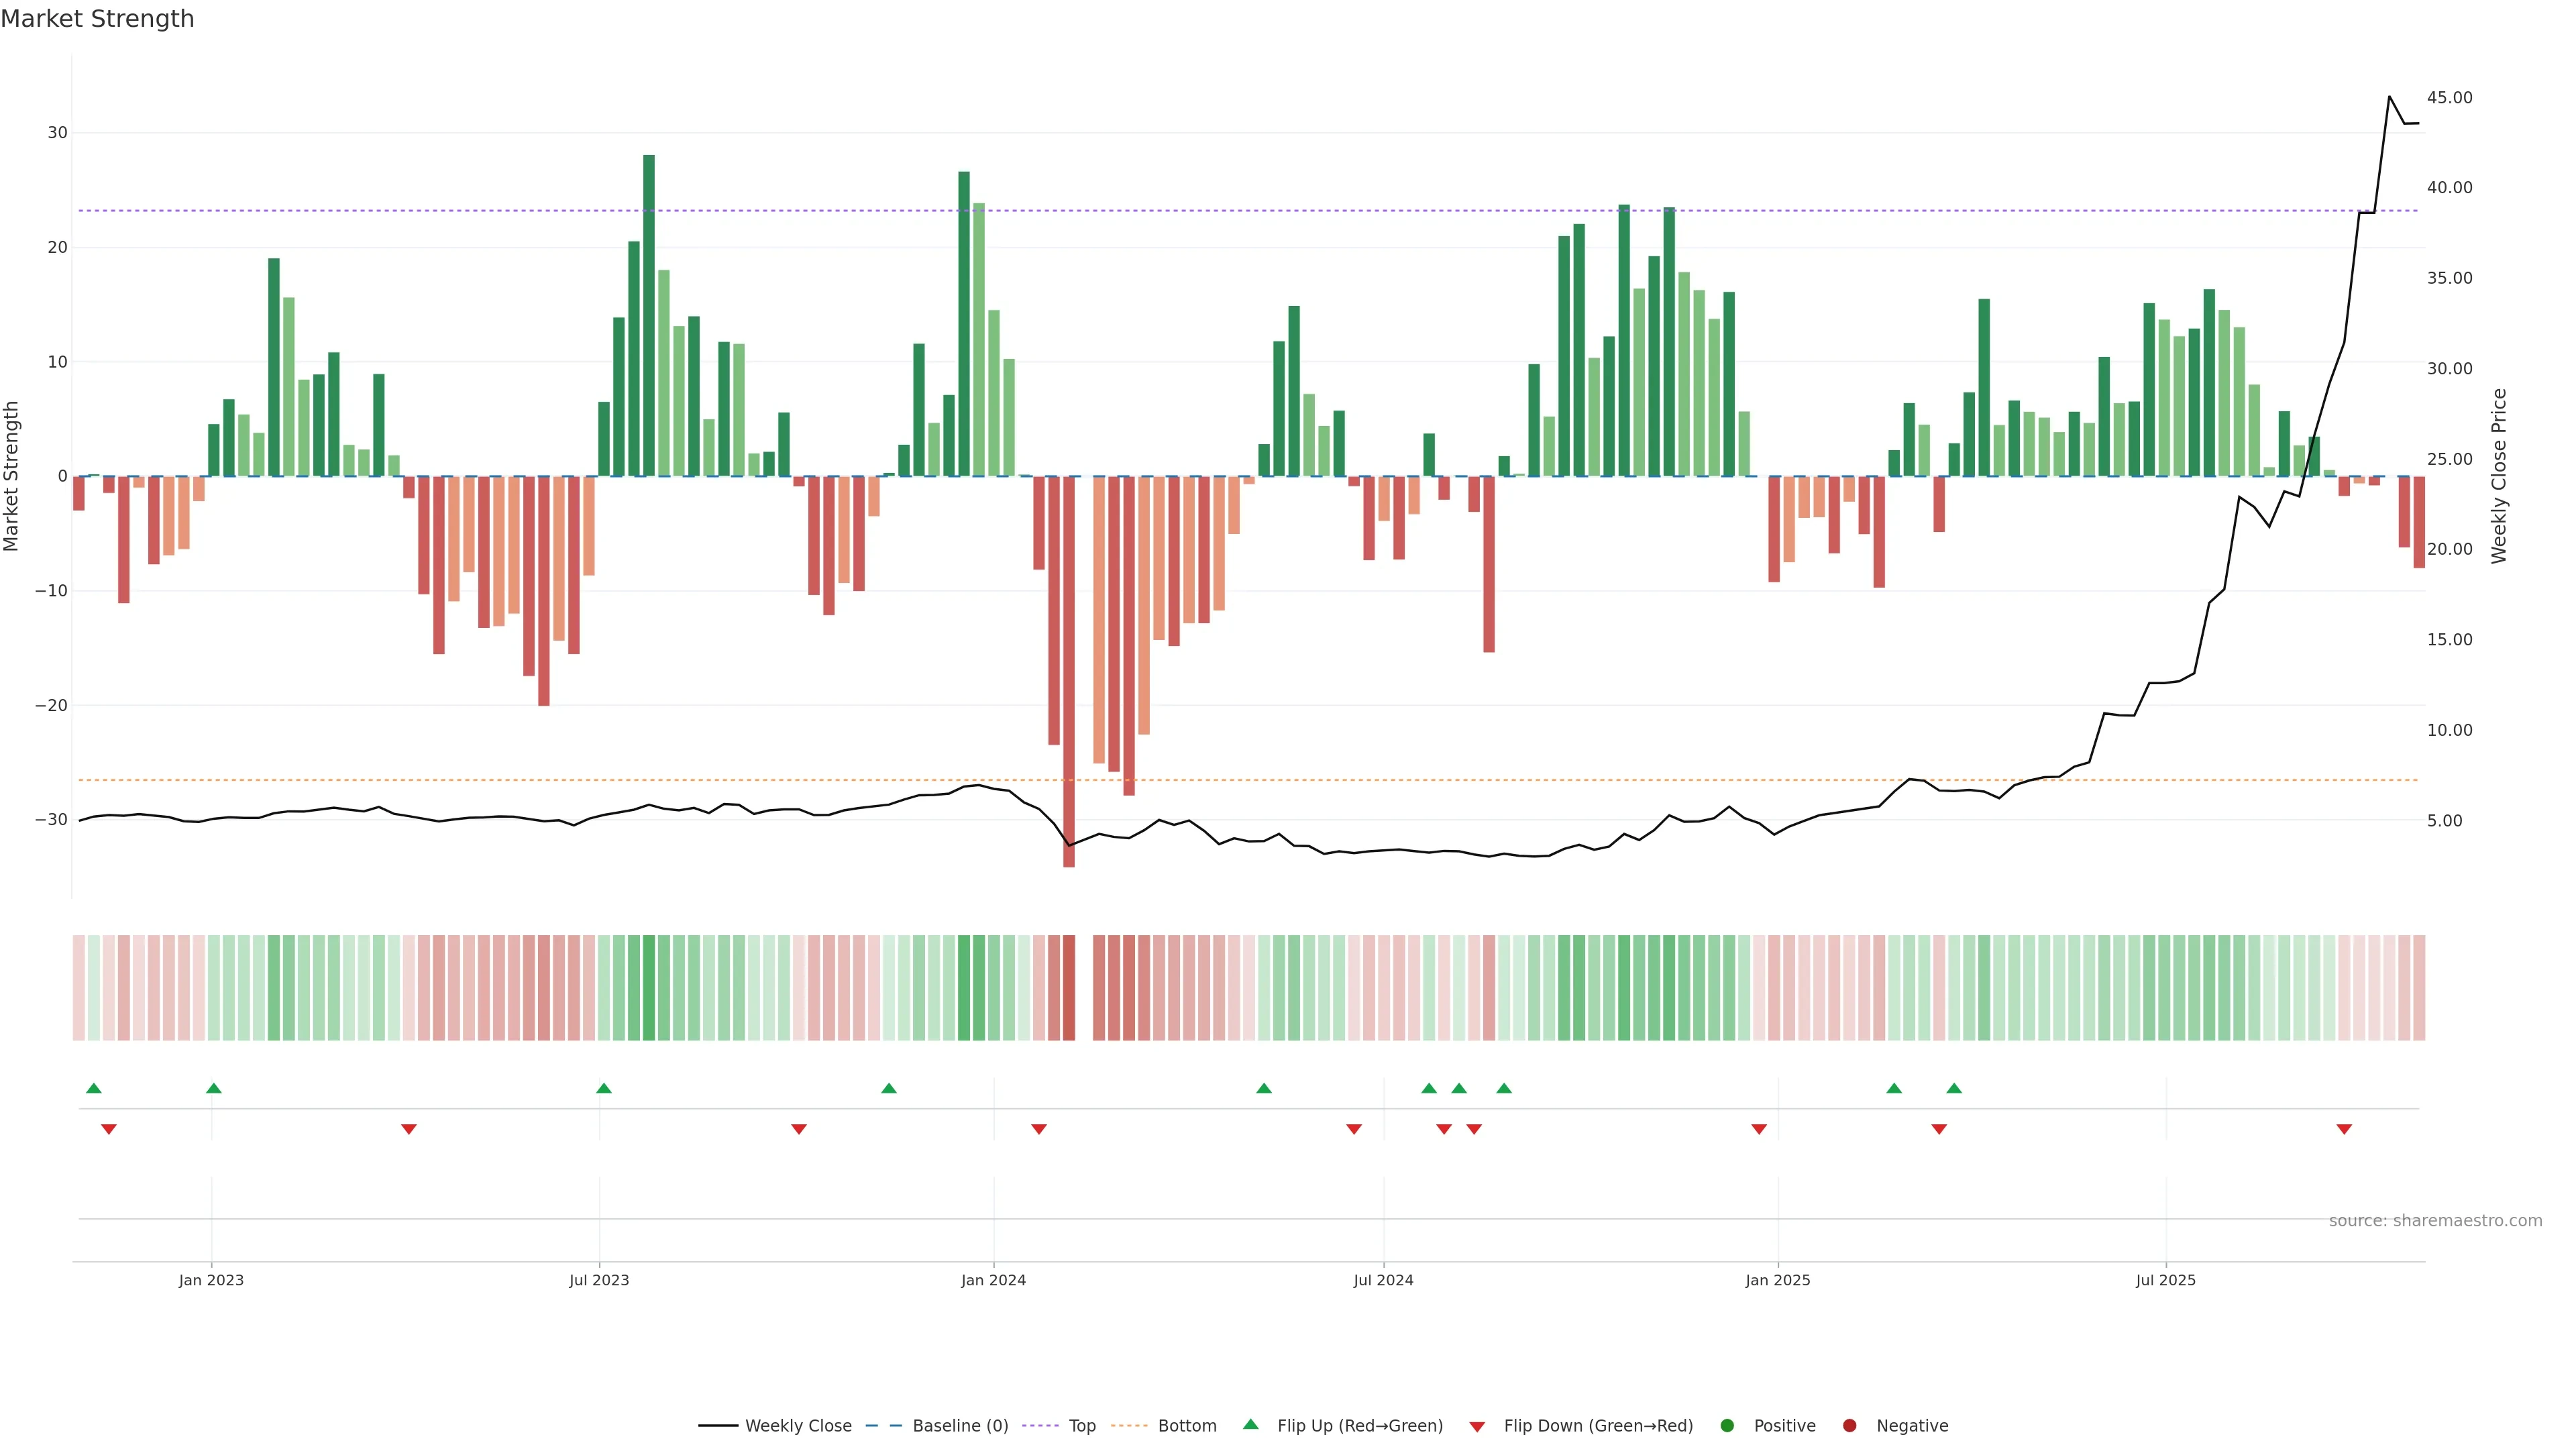Click the Weekly Close Price axis title
The image size is (2576, 1449).
pos(2499,476)
